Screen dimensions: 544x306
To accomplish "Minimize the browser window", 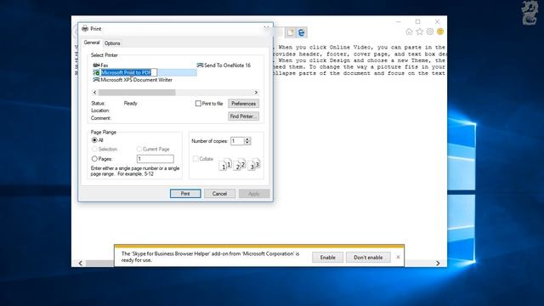I will 399,21.
